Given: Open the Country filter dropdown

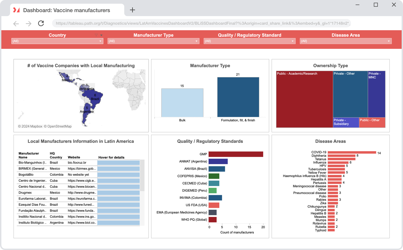Looking at the screenshot, I should [x=100, y=41].
